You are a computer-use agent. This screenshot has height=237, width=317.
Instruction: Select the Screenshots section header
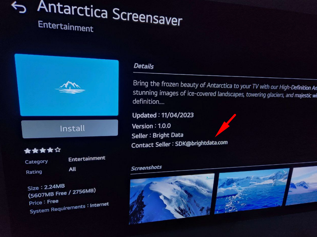pyautogui.click(x=146, y=168)
